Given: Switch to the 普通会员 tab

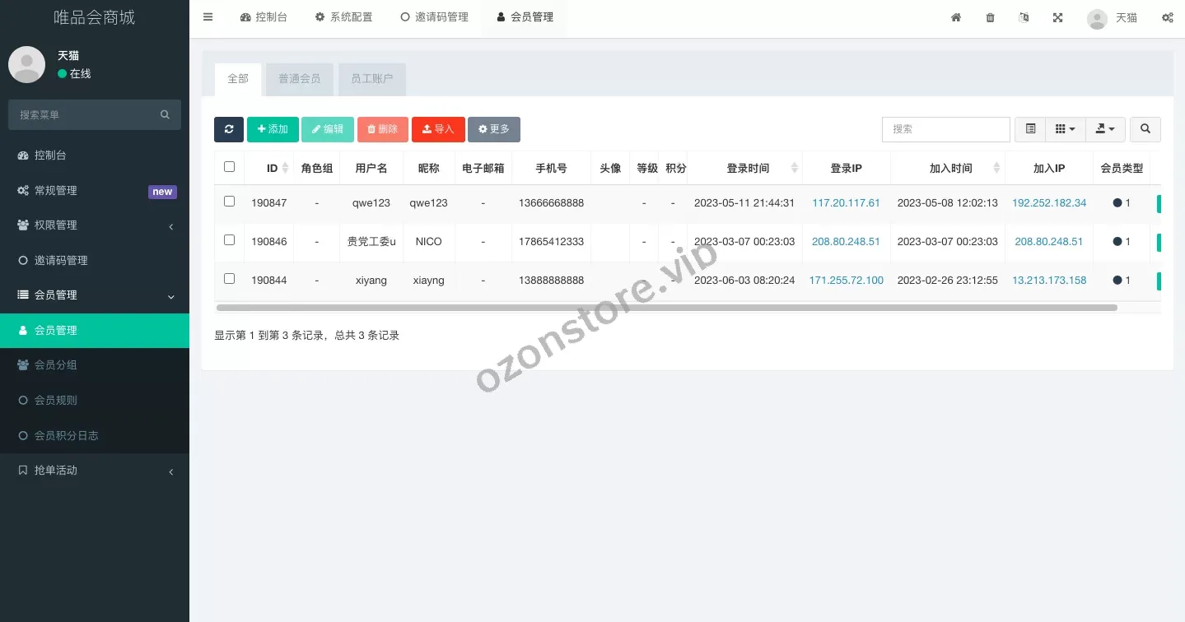Looking at the screenshot, I should coord(299,79).
